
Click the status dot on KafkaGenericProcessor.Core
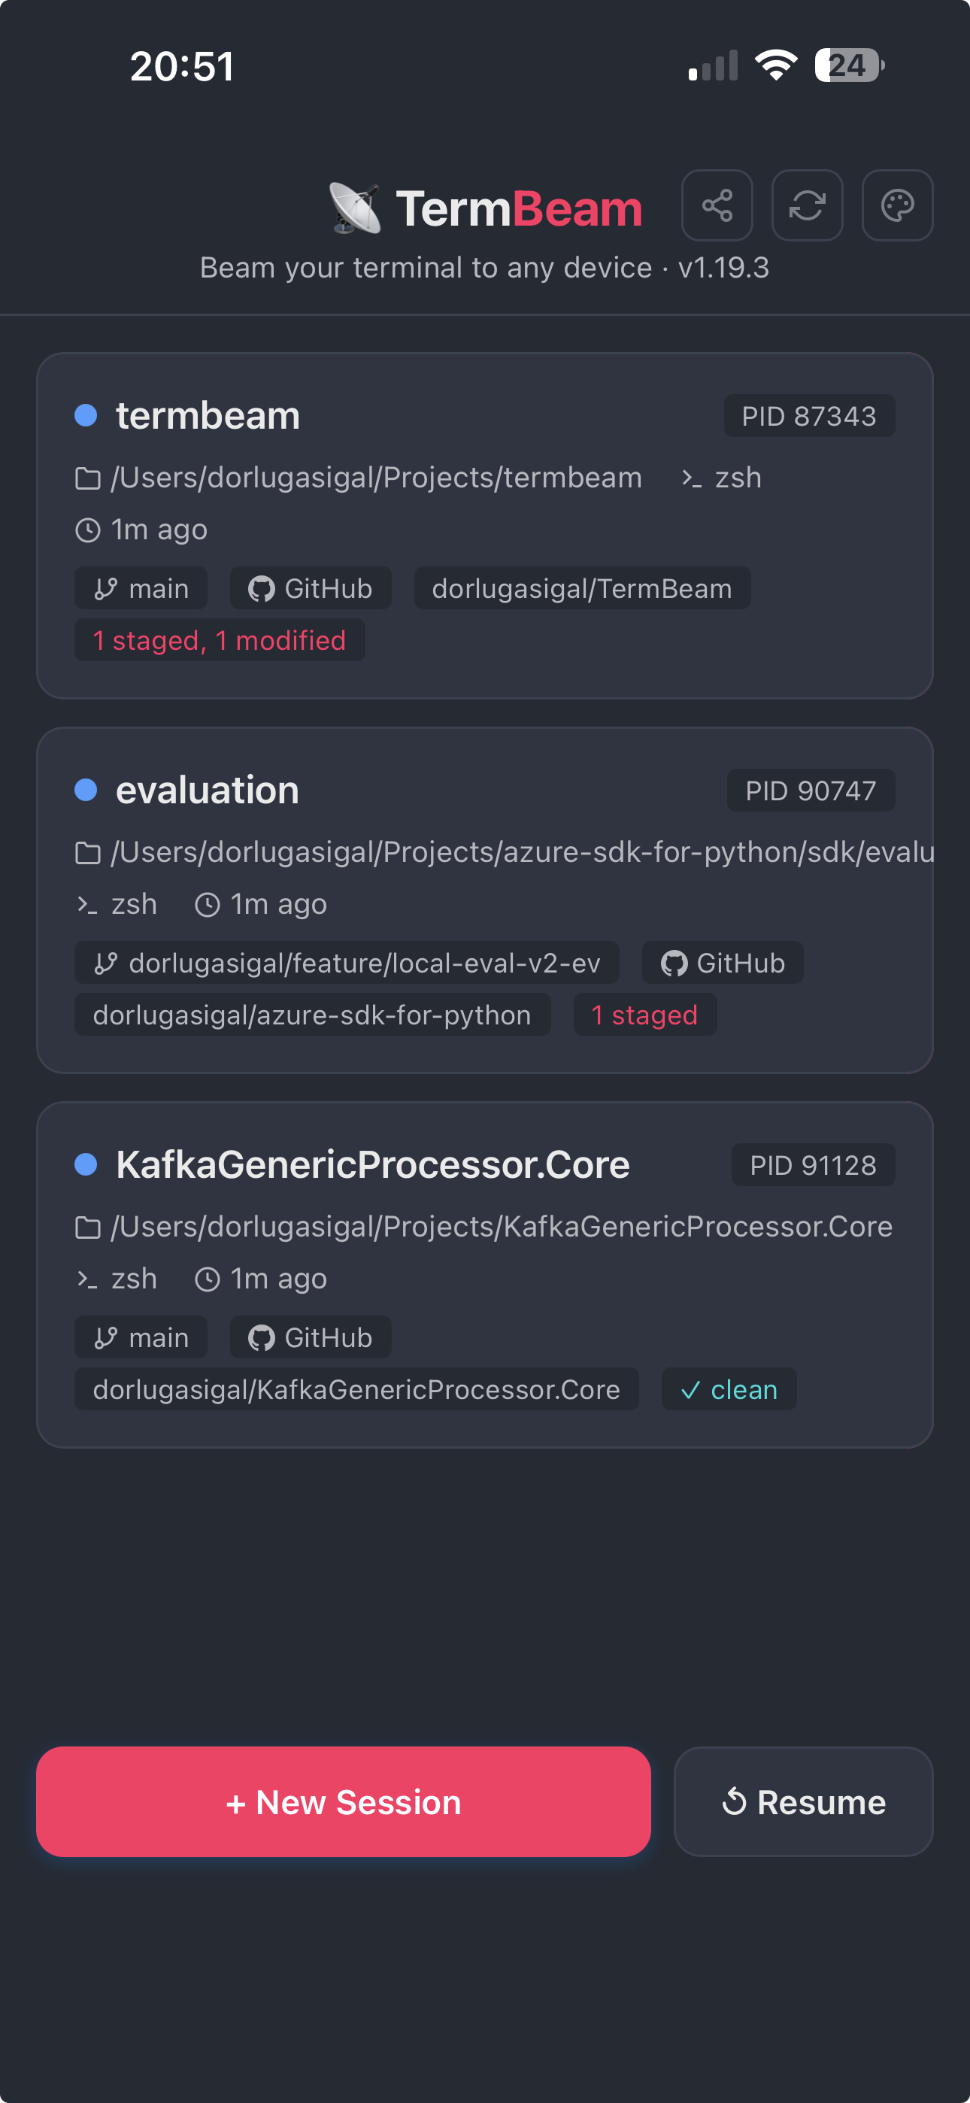[86, 1165]
